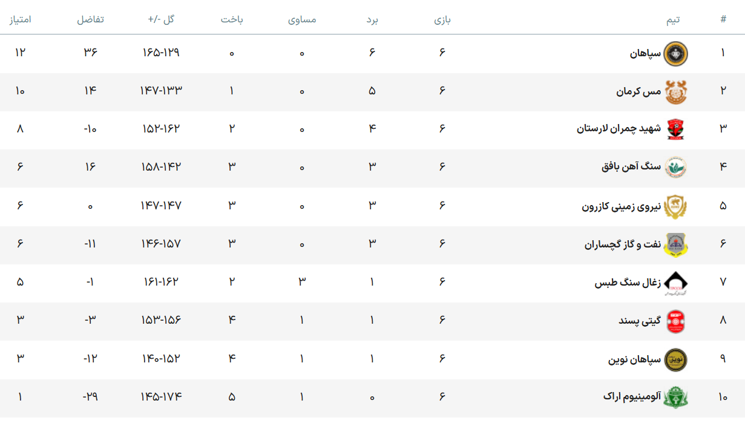Viewport: 745px width, 432px height.
Task: Click the امتیاز points column header
Action: point(20,19)
